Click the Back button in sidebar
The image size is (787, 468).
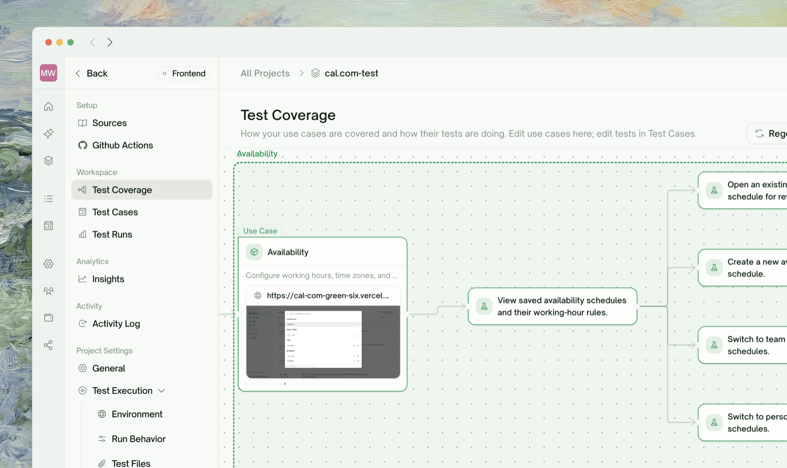pos(91,73)
